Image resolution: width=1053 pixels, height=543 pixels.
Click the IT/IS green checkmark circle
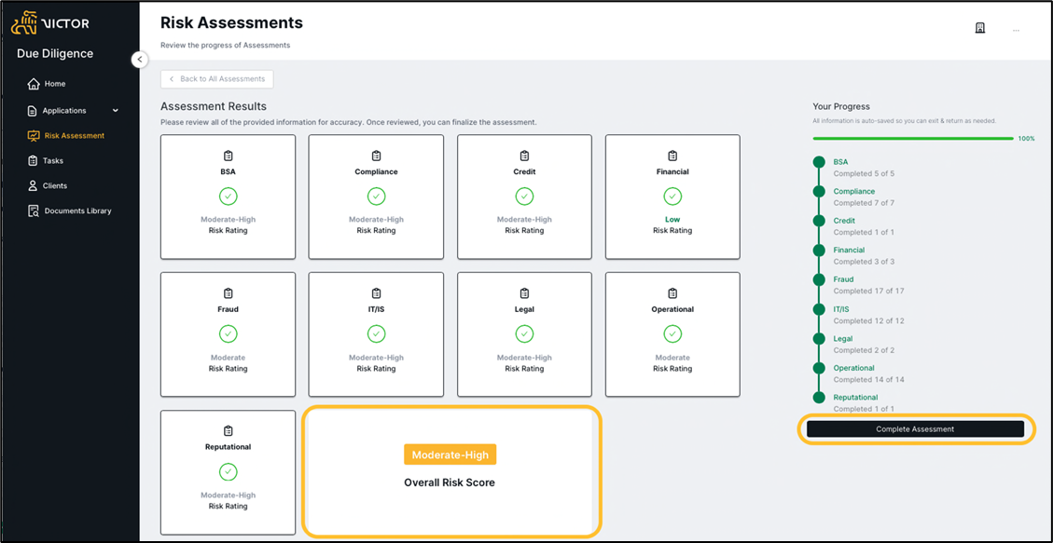click(x=376, y=333)
